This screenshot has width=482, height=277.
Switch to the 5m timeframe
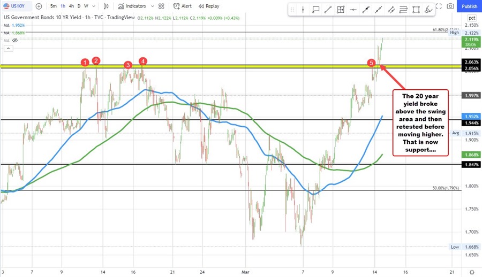[x=54, y=6]
